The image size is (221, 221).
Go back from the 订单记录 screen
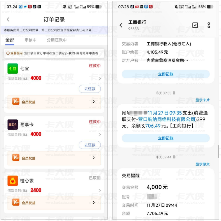8,19
